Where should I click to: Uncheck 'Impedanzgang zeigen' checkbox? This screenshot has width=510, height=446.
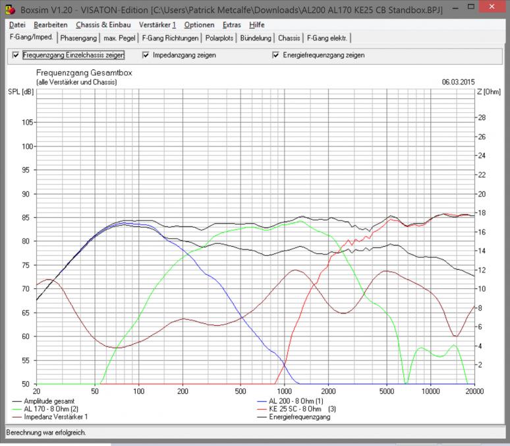click(x=146, y=55)
